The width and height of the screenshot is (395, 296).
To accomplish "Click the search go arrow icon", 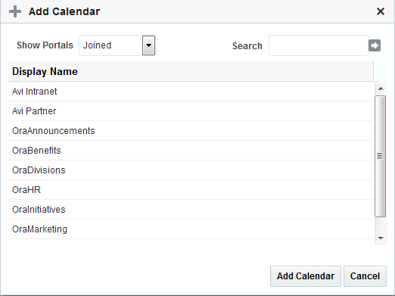I will 375,45.
